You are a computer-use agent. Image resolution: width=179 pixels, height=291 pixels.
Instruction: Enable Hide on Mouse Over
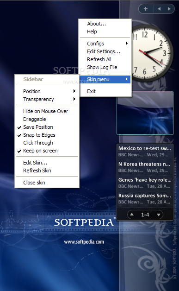(x=47, y=111)
